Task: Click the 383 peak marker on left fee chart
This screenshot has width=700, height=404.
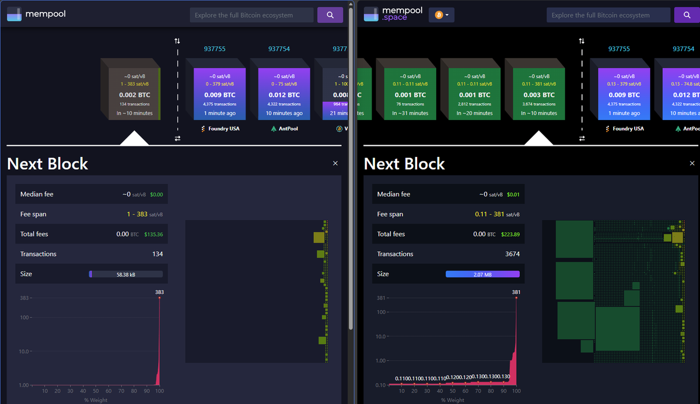Action: [159, 297]
